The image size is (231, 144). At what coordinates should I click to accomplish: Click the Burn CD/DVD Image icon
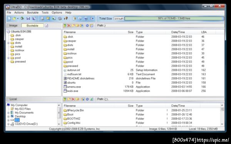point(66,18)
